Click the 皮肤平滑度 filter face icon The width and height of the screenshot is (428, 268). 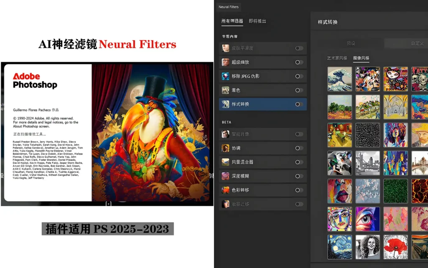[225, 48]
